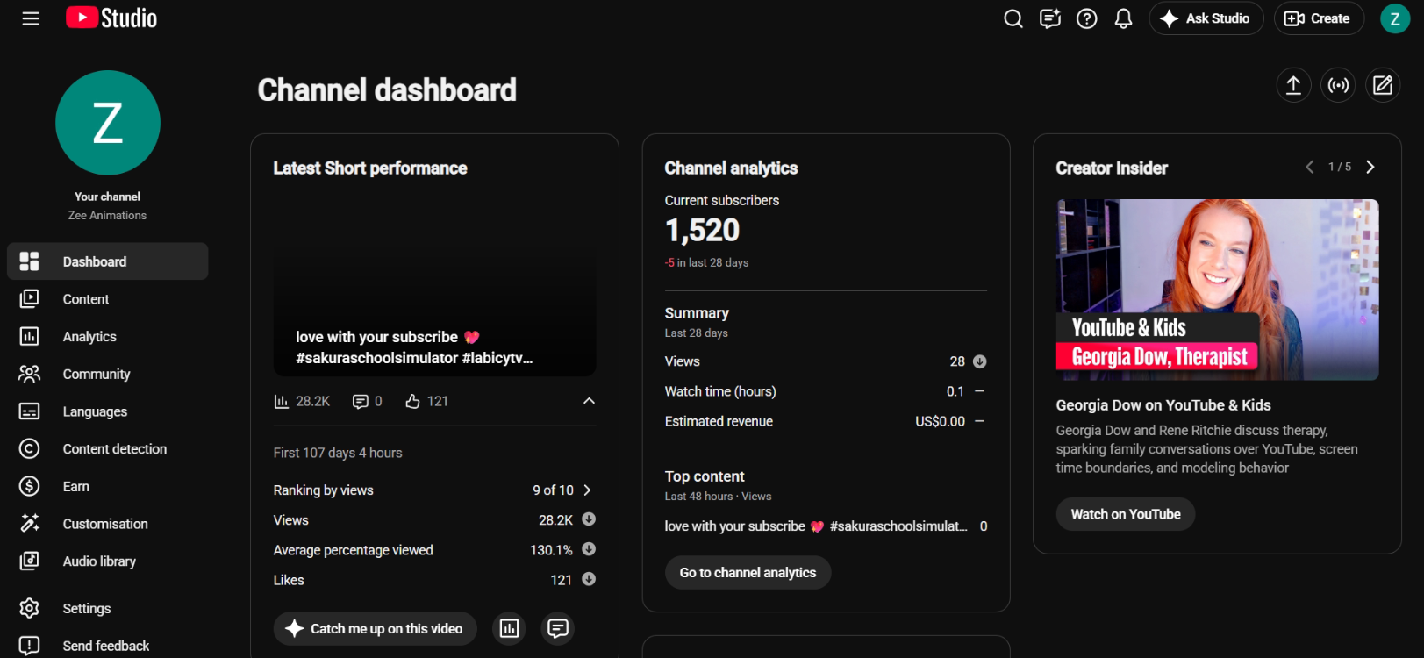This screenshot has height=658, width=1424.
Task: Expand the Ranking by views arrow
Action: (x=588, y=490)
